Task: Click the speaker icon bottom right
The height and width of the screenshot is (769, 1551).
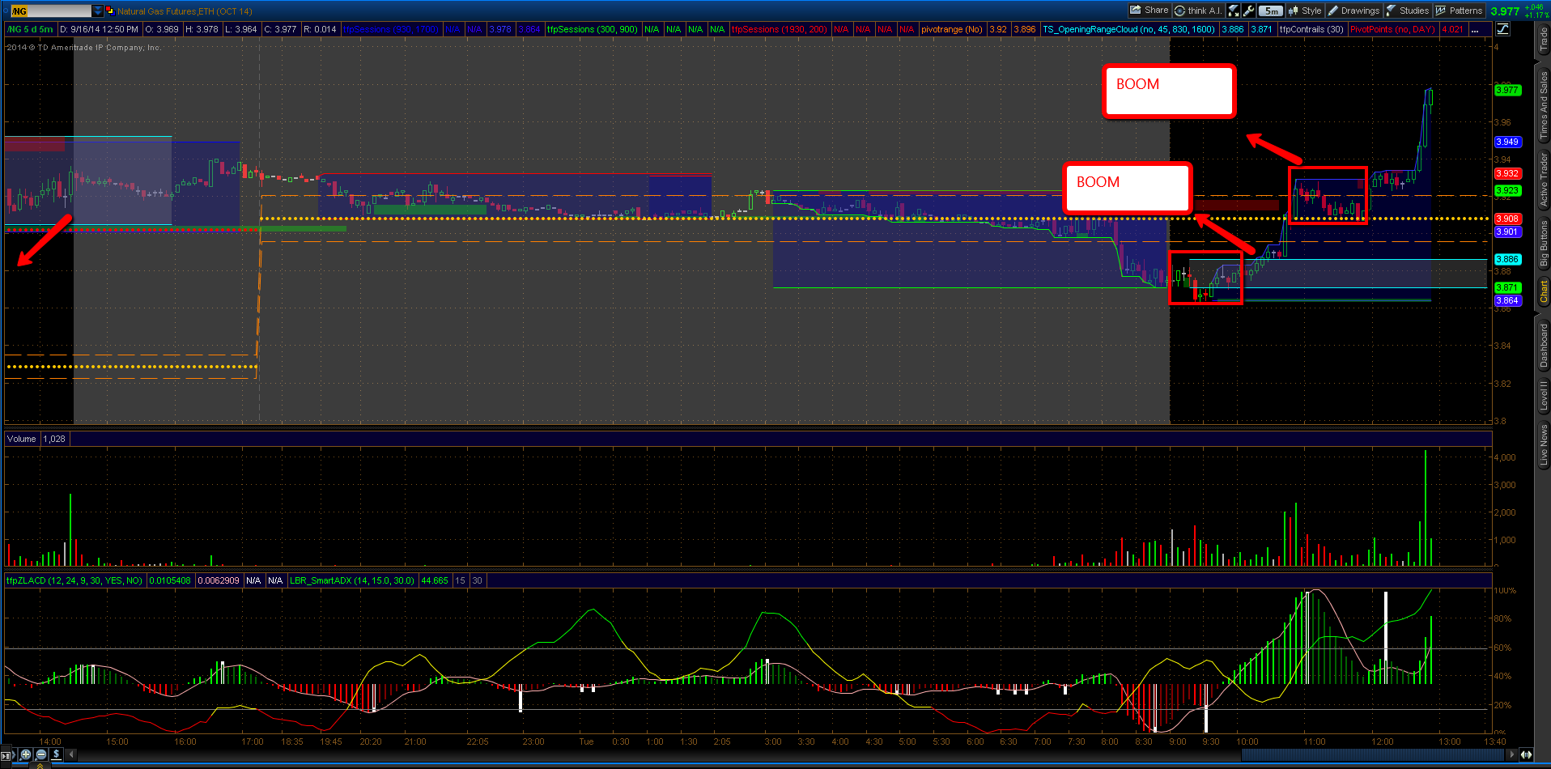Action: pyautogui.click(x=1527, y=754)
